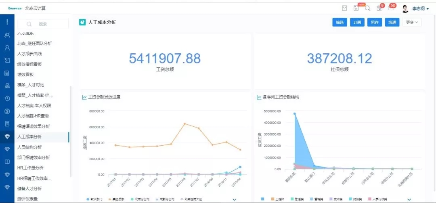Open the icon with badge 9
The image size is (436, 203).
point(379,8)
